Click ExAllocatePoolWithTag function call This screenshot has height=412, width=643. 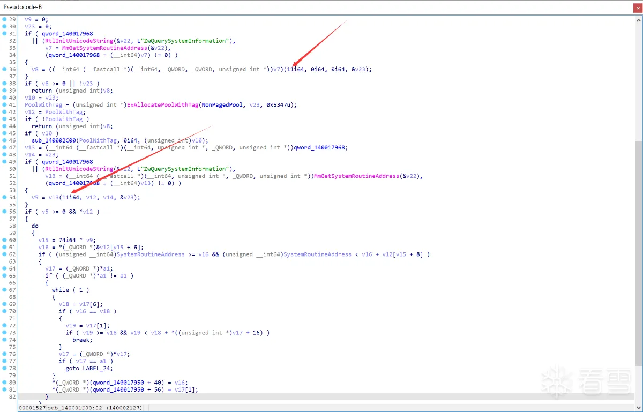tap(162, 104)
